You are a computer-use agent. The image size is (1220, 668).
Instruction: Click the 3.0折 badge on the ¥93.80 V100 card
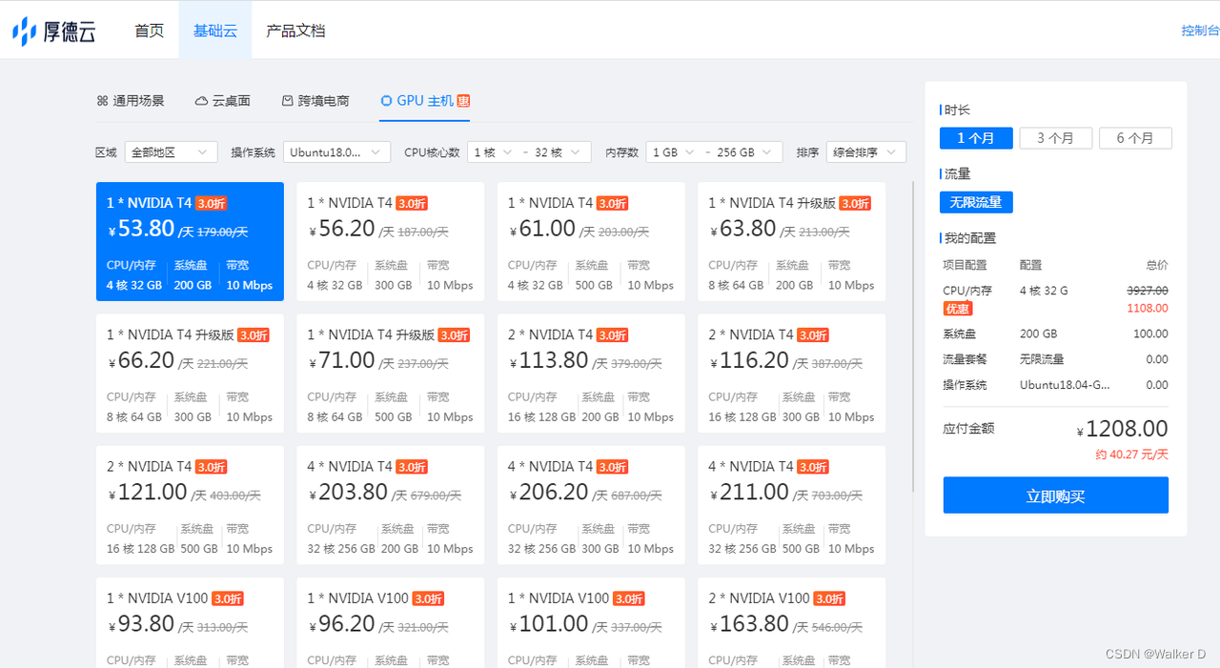pyautogui.click(x=227, y=598)
